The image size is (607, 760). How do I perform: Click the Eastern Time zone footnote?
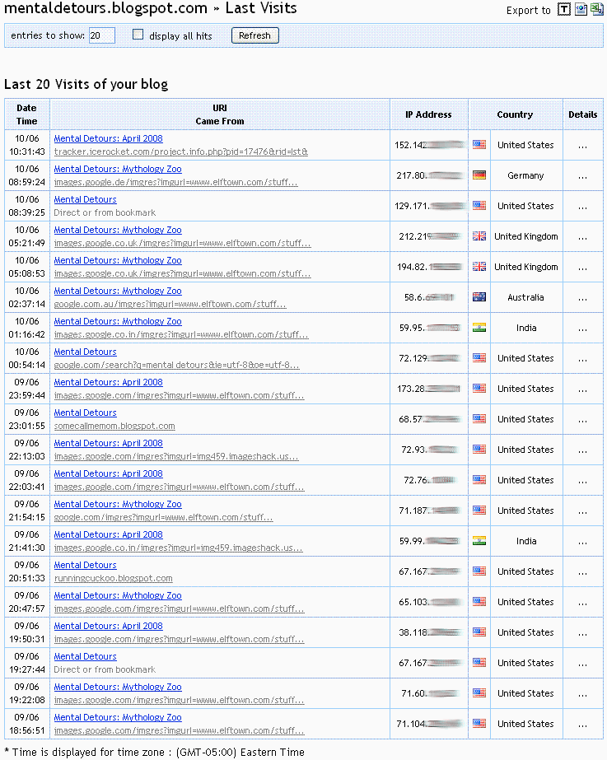coord(155,753)
